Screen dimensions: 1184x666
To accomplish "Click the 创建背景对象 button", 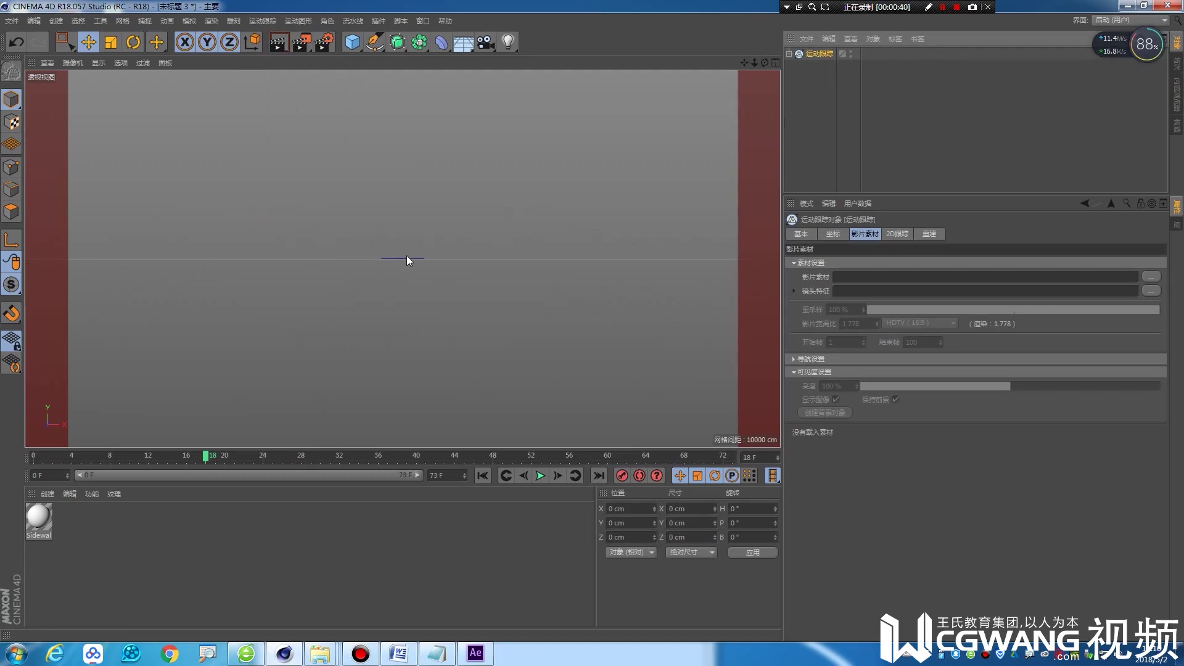I will [x=824, y=413].
